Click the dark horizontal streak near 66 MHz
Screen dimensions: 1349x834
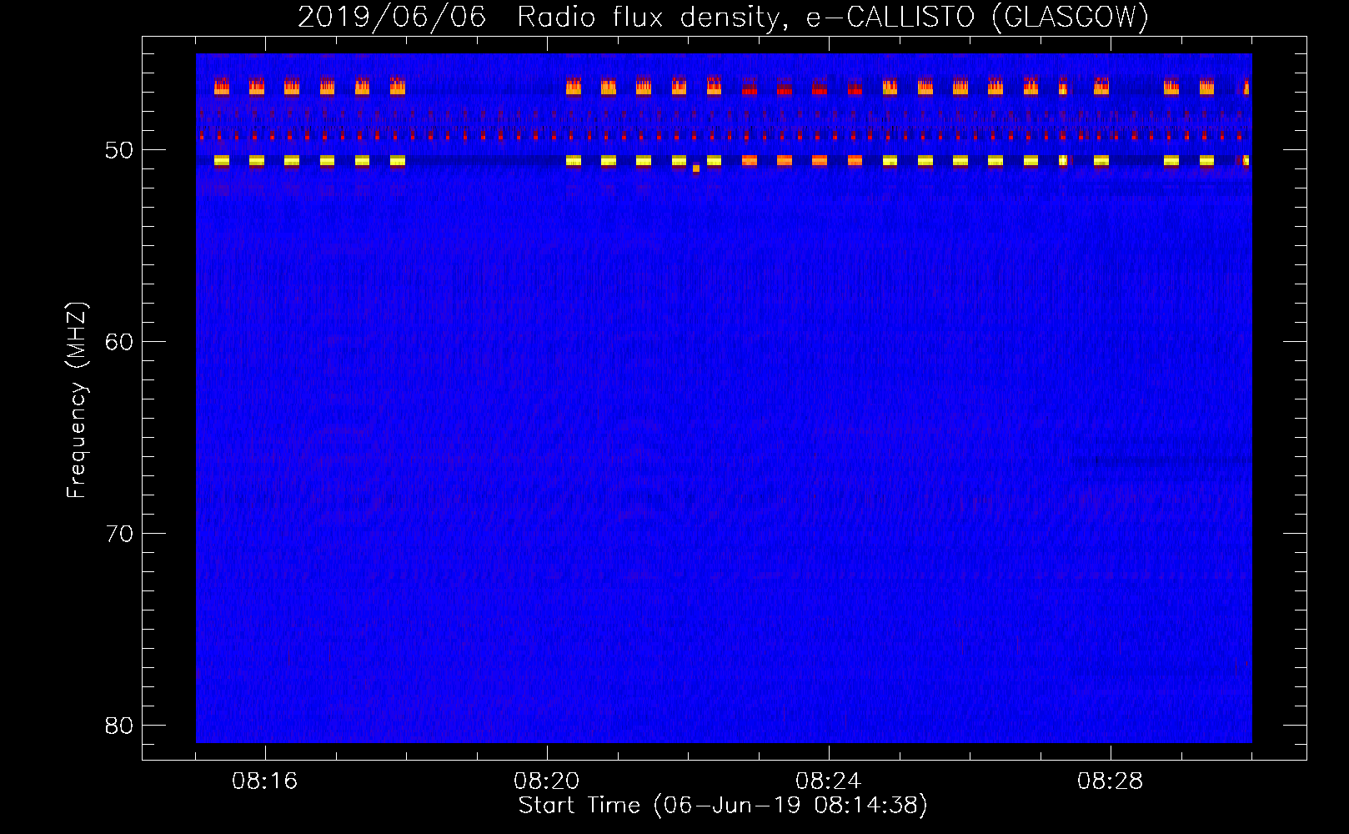point(1161,460)
